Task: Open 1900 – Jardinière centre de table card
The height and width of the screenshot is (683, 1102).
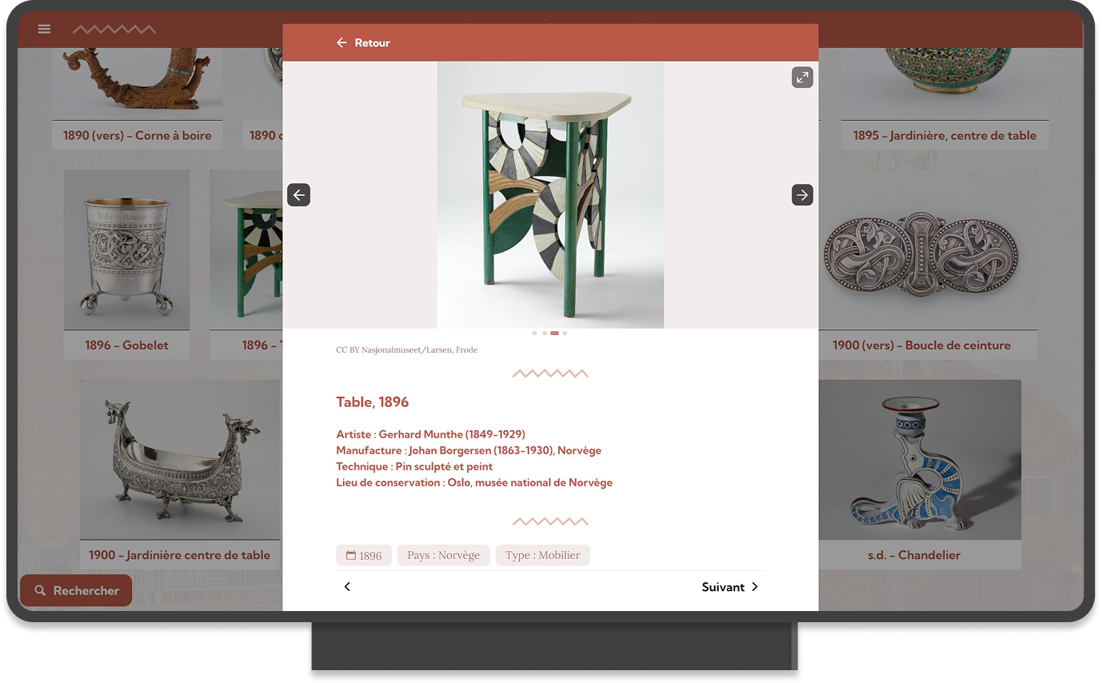Action: 180,474
